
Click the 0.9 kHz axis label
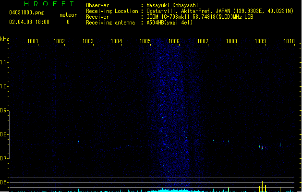coord(3,110)
